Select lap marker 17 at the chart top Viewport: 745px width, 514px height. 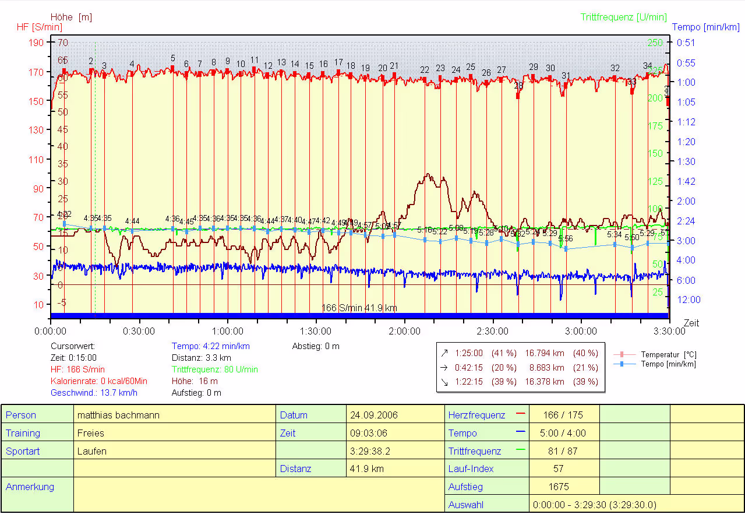[x=338, y=62]
